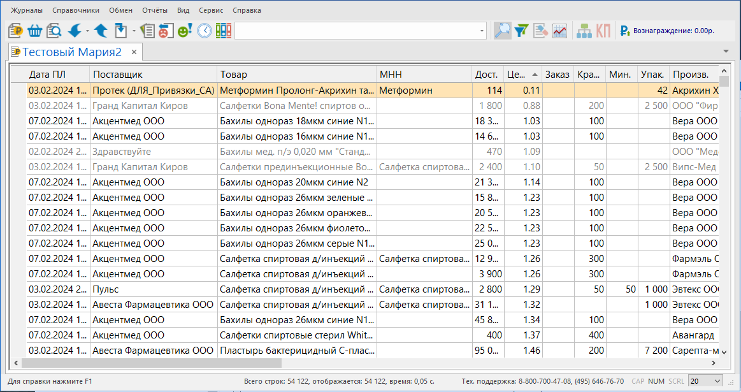
Task: Select the Салфетки Bona Mente! product cell
Action: pyautogui.click(x=297, y=106)
